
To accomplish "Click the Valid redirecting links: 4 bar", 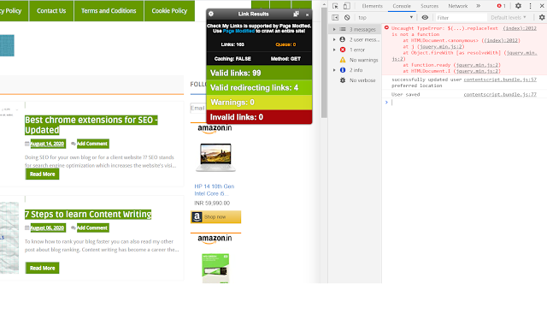I will tap(259, 87).
